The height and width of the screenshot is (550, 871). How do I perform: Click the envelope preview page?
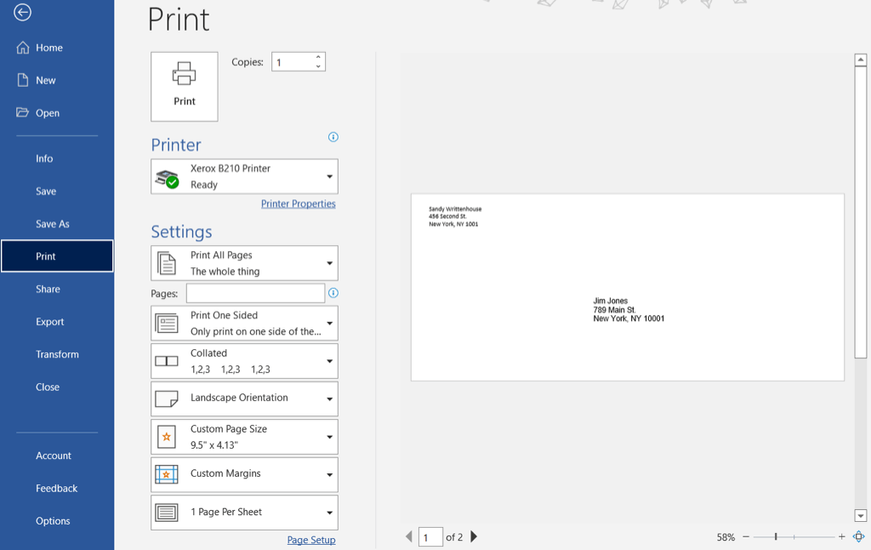coord(628,288)
